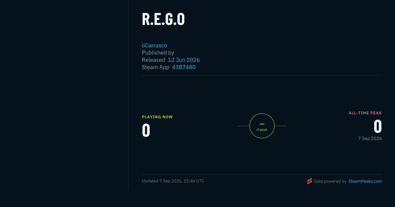Click the R.E.G.O game title
This screenshot has width=395, height=207.
[163, 19]
